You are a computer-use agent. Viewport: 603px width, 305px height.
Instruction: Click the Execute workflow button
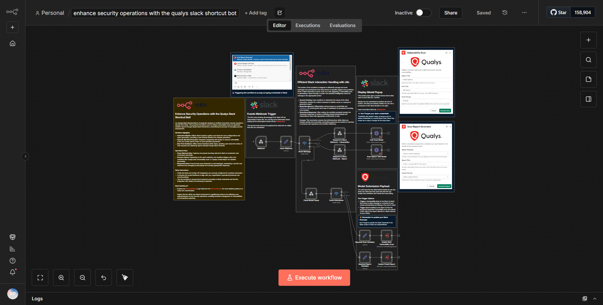coord(314,277)
